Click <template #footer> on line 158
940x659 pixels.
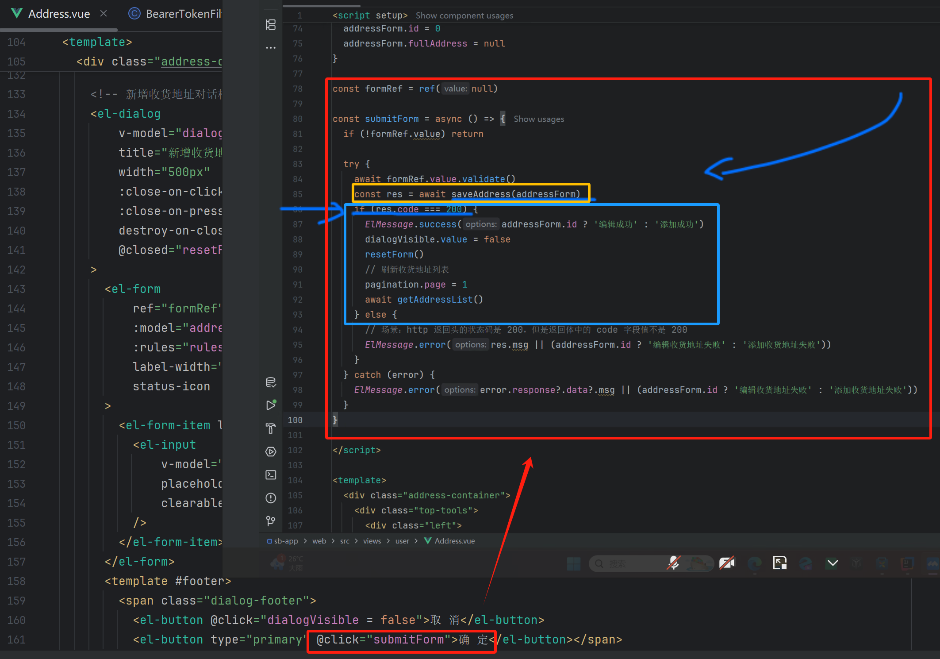[168, 581]
